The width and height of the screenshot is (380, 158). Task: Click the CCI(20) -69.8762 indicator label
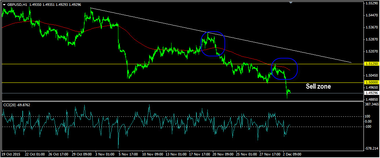16,105
